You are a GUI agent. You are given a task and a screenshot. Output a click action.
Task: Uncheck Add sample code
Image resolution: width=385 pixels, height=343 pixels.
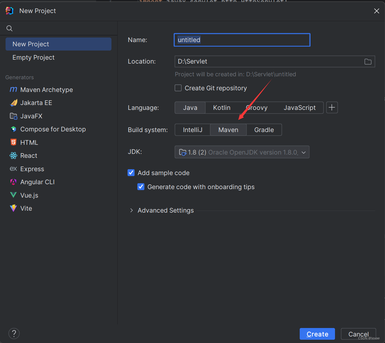tap(131, 173)
